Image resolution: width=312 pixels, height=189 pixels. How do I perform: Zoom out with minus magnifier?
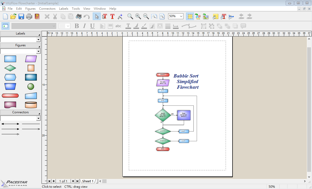(146, 17)
